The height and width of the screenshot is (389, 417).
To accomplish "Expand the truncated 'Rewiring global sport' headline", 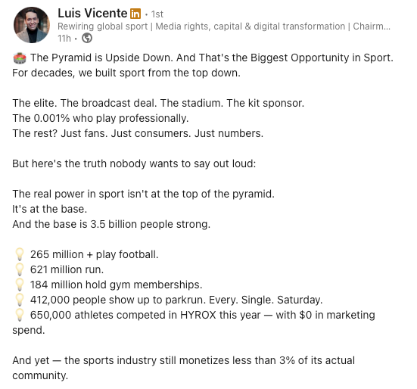I will pos(224,26).
